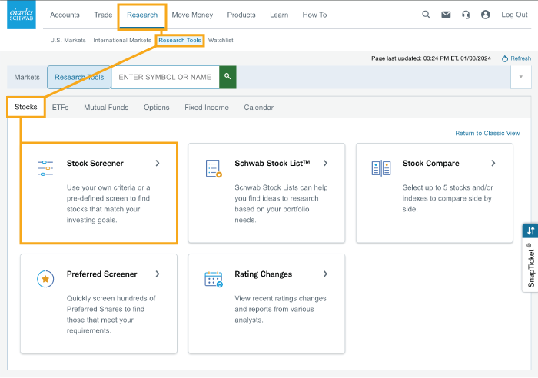Open the Stock Compare title
The width and height of the screenshot is (538, 378).
pos(430,164)
